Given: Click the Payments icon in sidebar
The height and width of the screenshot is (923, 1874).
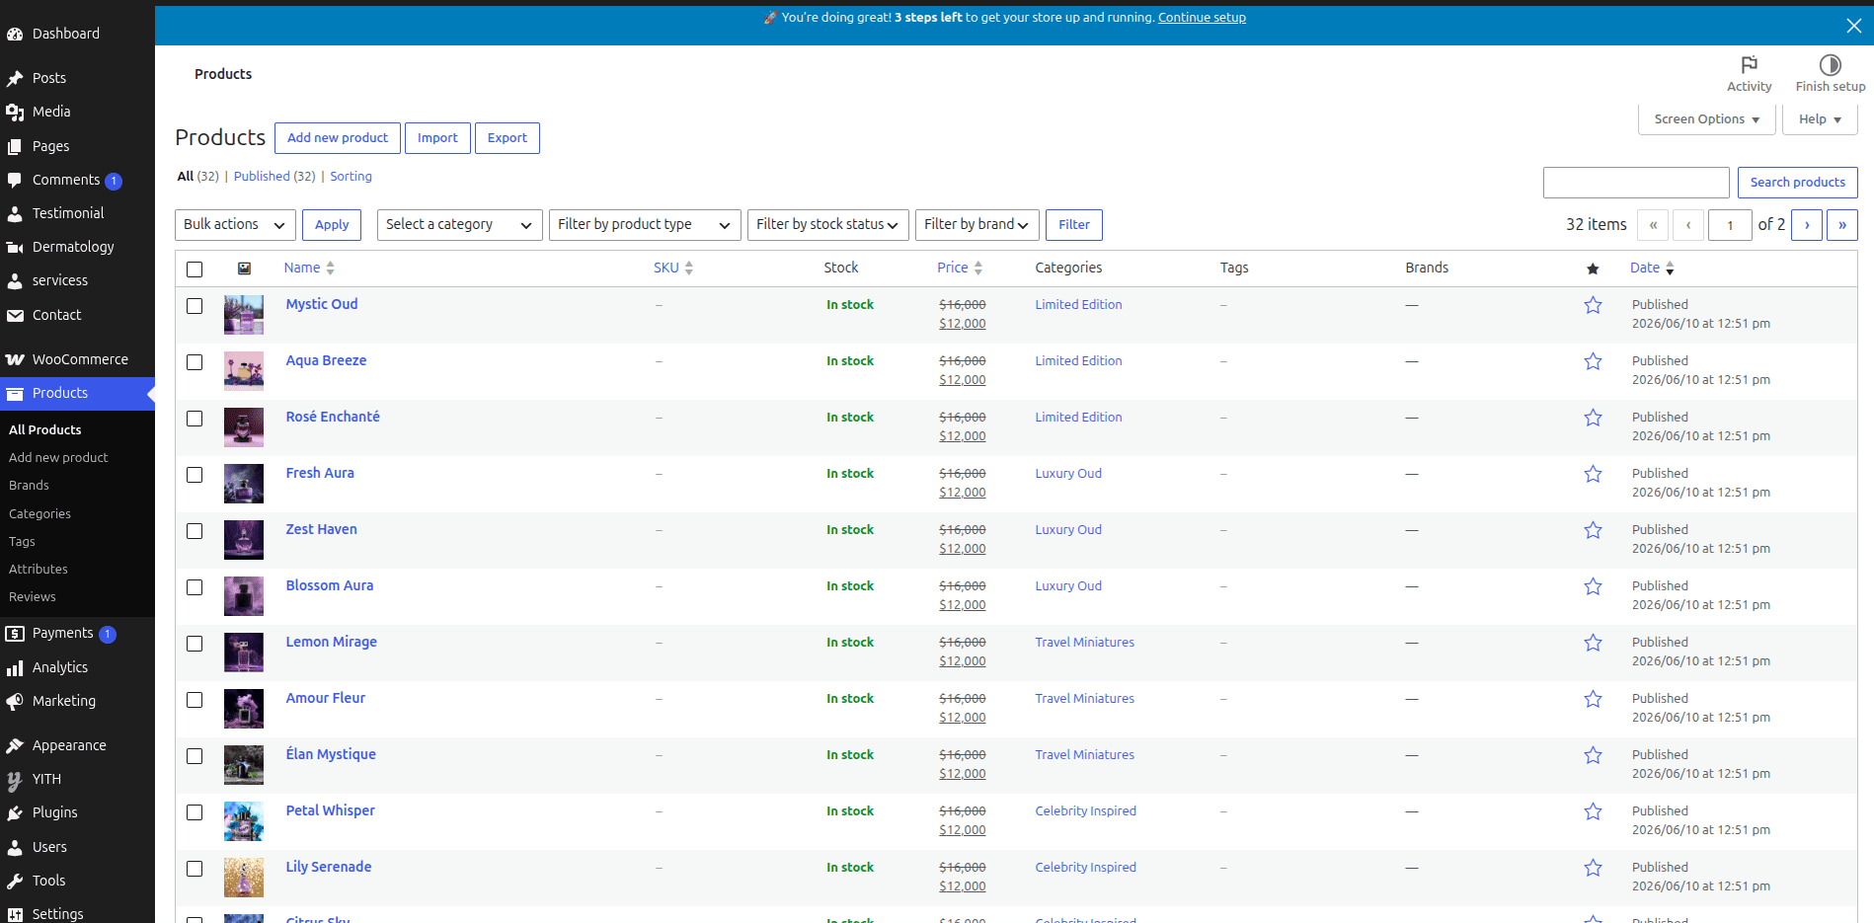Looking at the screenshot, I should [x=15, y=633].
